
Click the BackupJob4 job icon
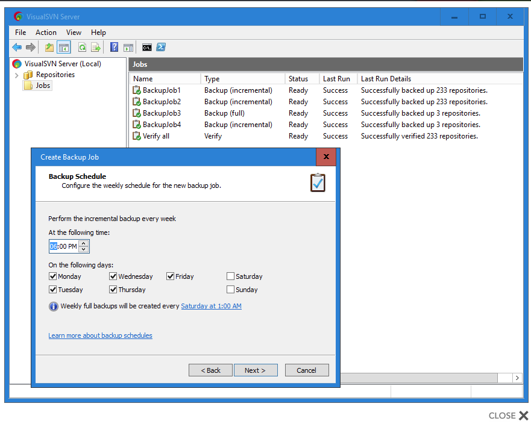point(136,125)
